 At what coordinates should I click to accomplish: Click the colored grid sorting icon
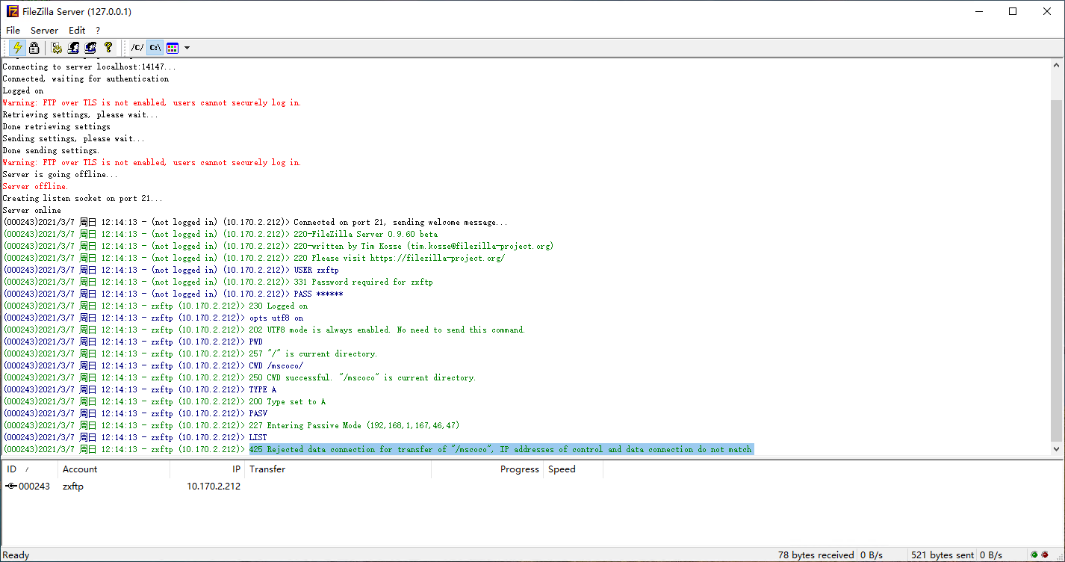click(x=173, y=48)
